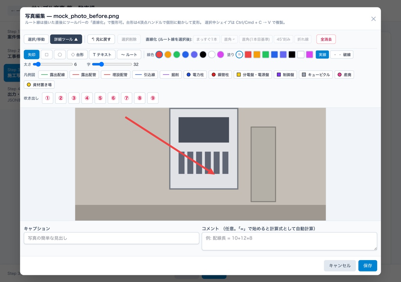The image size is (401, 282).
Task: Insert callout number ①
Action: click(x=47, y=98)
